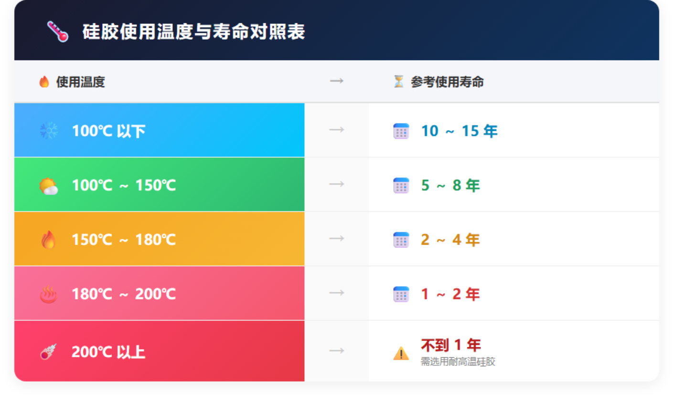Select the fire icon for 150℃ ~ 180℃
Viewport: 673px width, 414px height.
click(49, 239)
